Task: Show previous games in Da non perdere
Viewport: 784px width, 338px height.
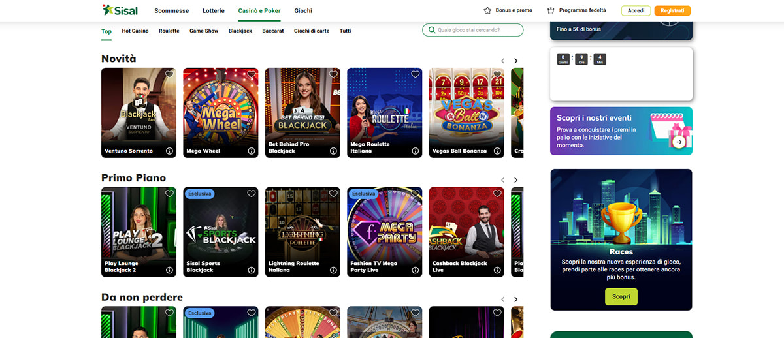Action: pyautogui.click(x=502, y=300)
